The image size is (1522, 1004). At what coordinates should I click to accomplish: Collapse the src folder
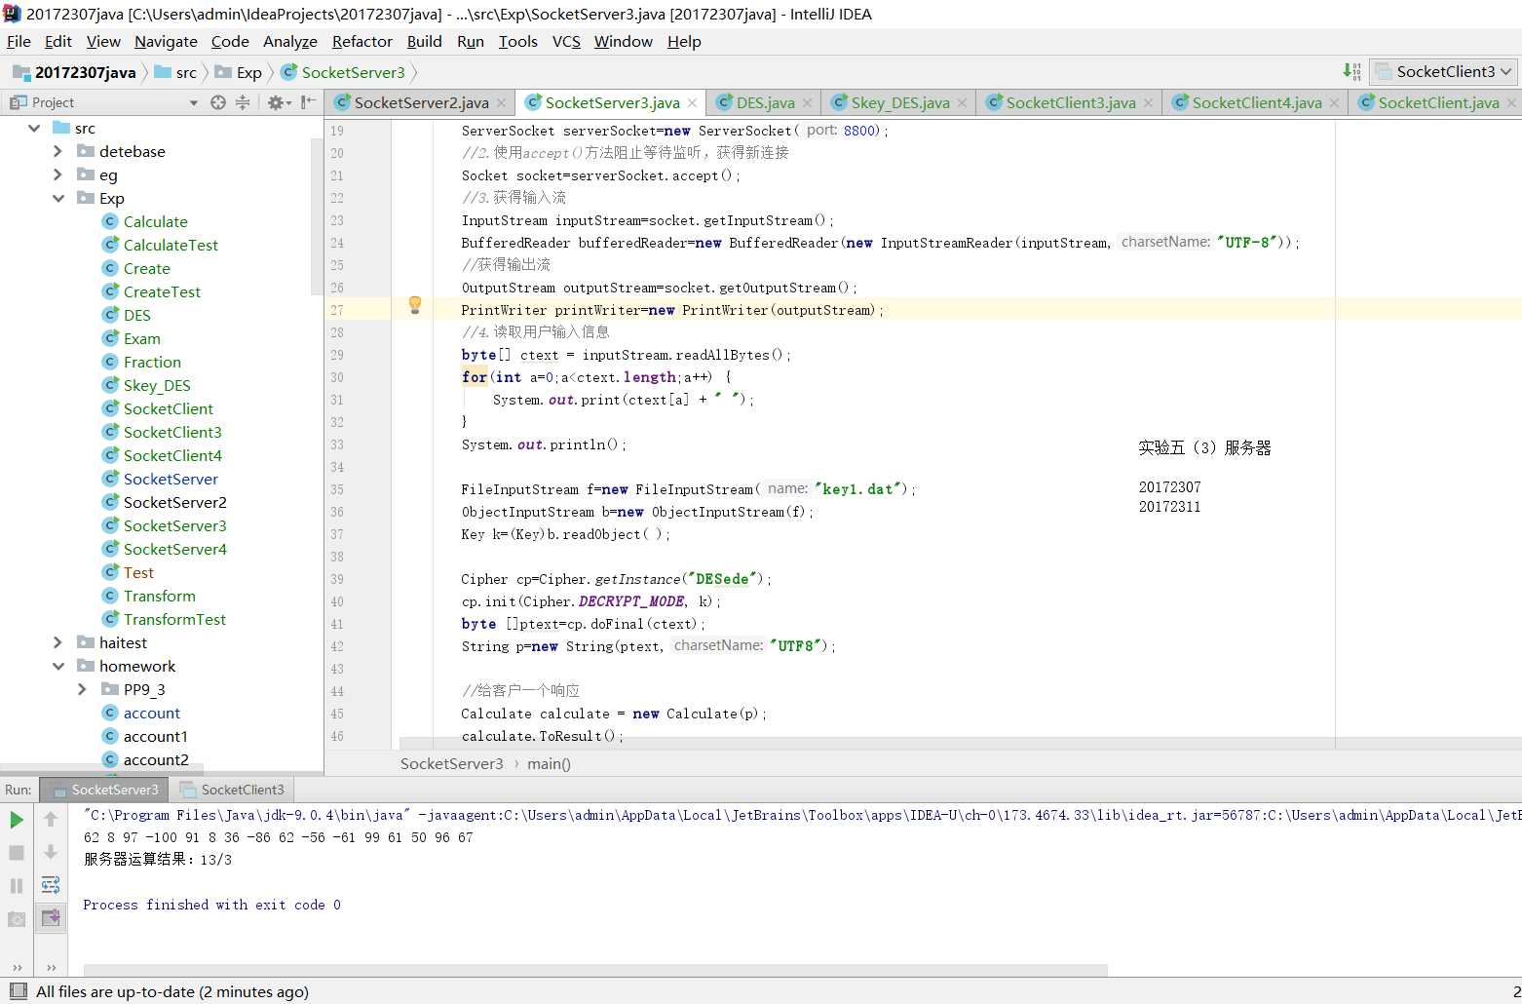(x=35, y=128)
